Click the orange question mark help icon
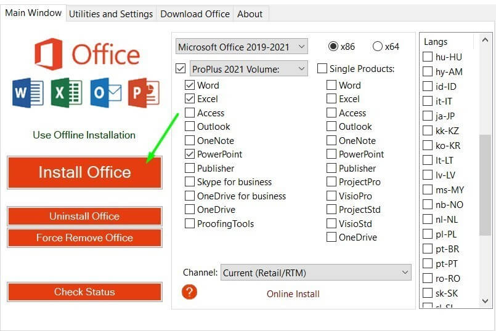 [190, 292]
